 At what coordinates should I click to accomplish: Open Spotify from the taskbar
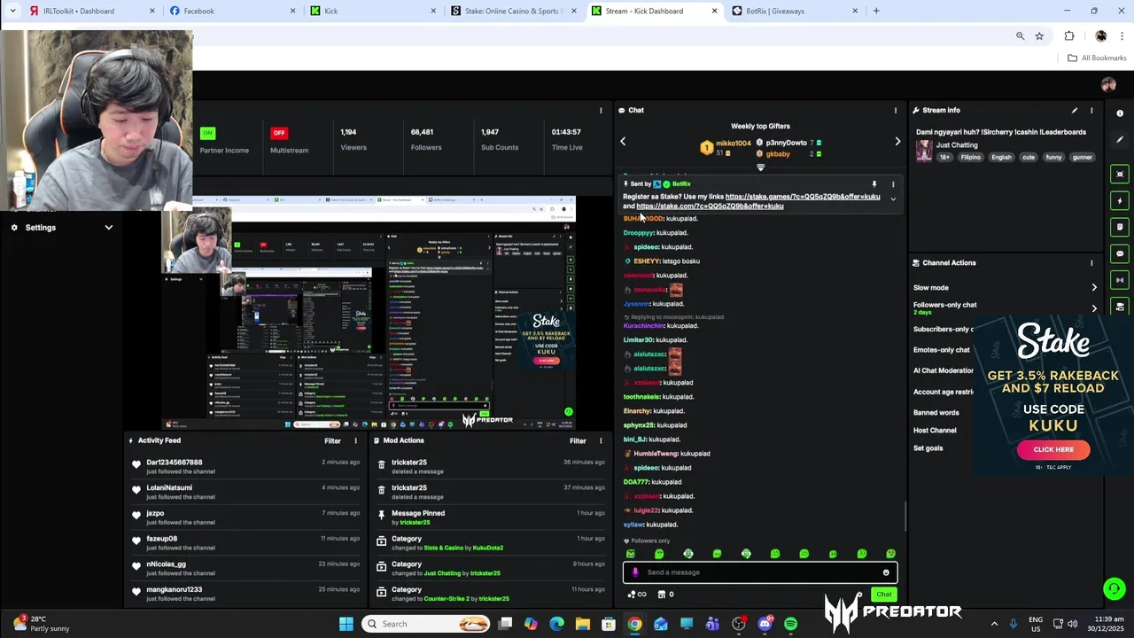tap(790, 624)
